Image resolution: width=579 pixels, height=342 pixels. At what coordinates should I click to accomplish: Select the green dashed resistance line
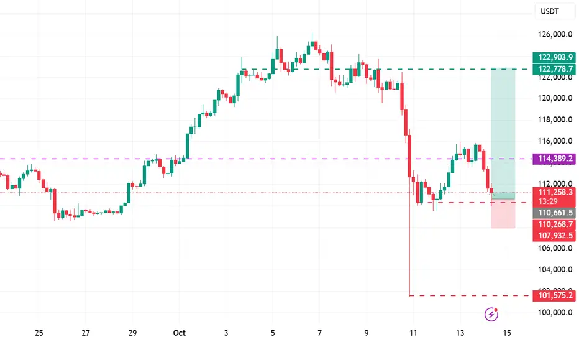[435, 69]
